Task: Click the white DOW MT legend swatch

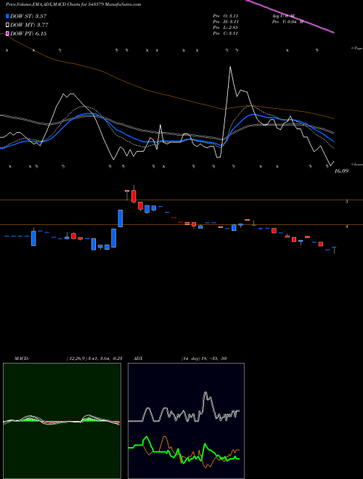Action: click(8, 25)
